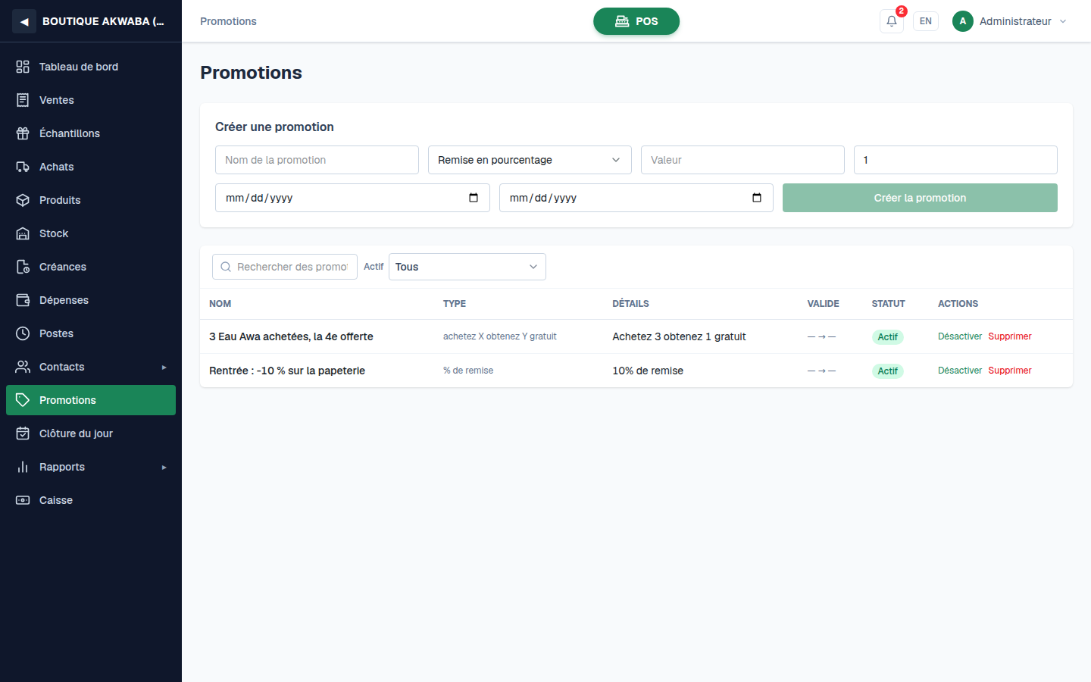
Task: Open the Caisse sidebar menu item
Action: (91, 500)
